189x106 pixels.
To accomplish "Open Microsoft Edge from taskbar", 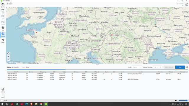I will coord(27,104).
